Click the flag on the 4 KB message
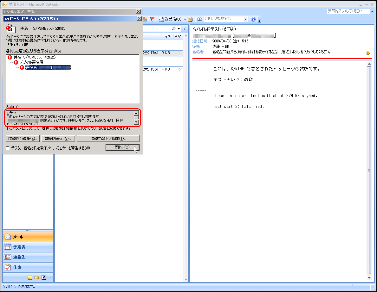Screen dimensions: 377x292 (x=180, y=70)
